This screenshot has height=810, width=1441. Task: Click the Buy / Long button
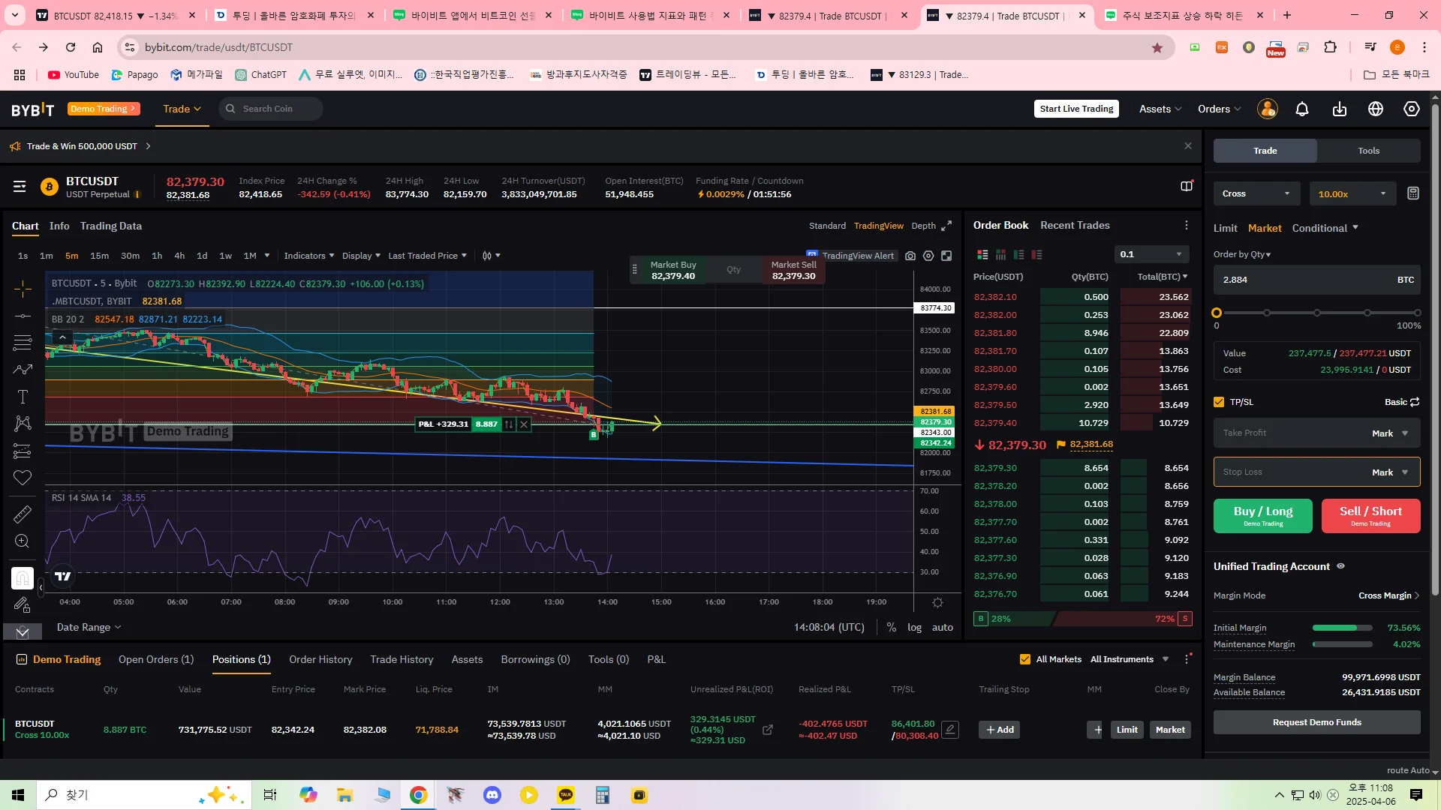(x=1262, y=516)
